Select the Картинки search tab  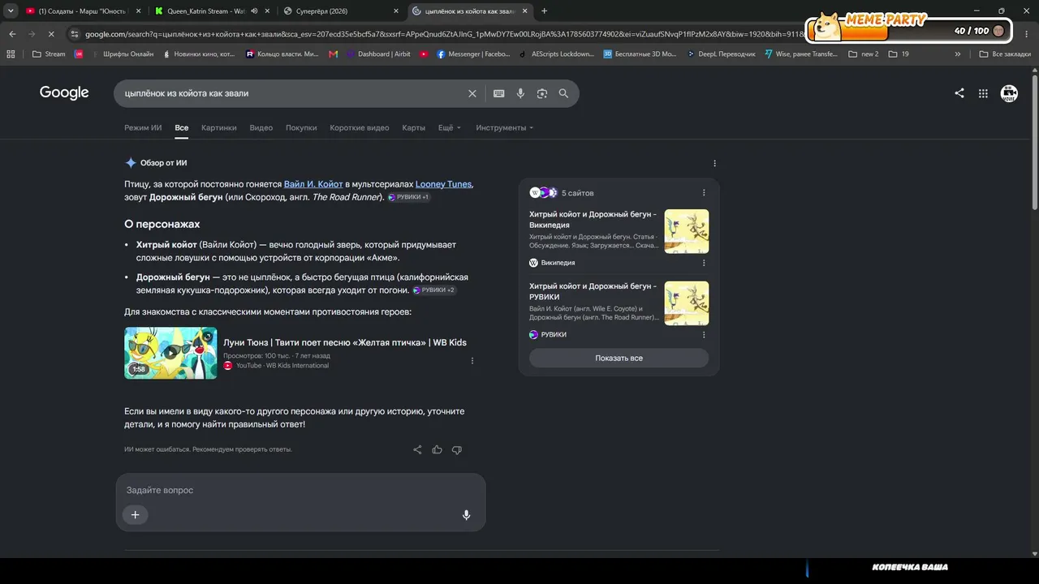(219, 127)
